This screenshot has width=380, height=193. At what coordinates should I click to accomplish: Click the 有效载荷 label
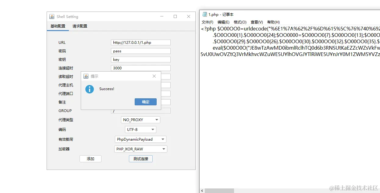66,139
